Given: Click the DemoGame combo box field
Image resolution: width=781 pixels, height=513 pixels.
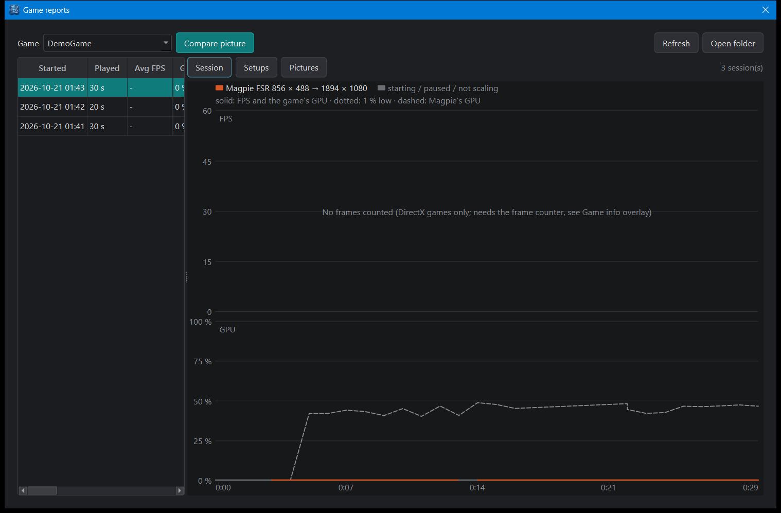Looking at the screenshot, I should tap(107, 43).
